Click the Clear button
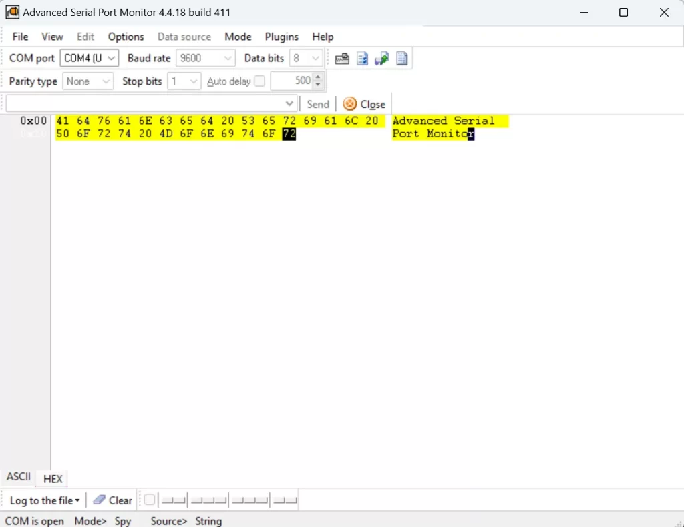The image size is (684, 527). pyautogui.click(x=112, y=500)
